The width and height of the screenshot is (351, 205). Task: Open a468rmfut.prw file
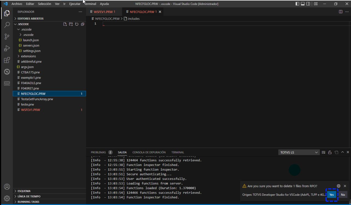click(50, 62)
